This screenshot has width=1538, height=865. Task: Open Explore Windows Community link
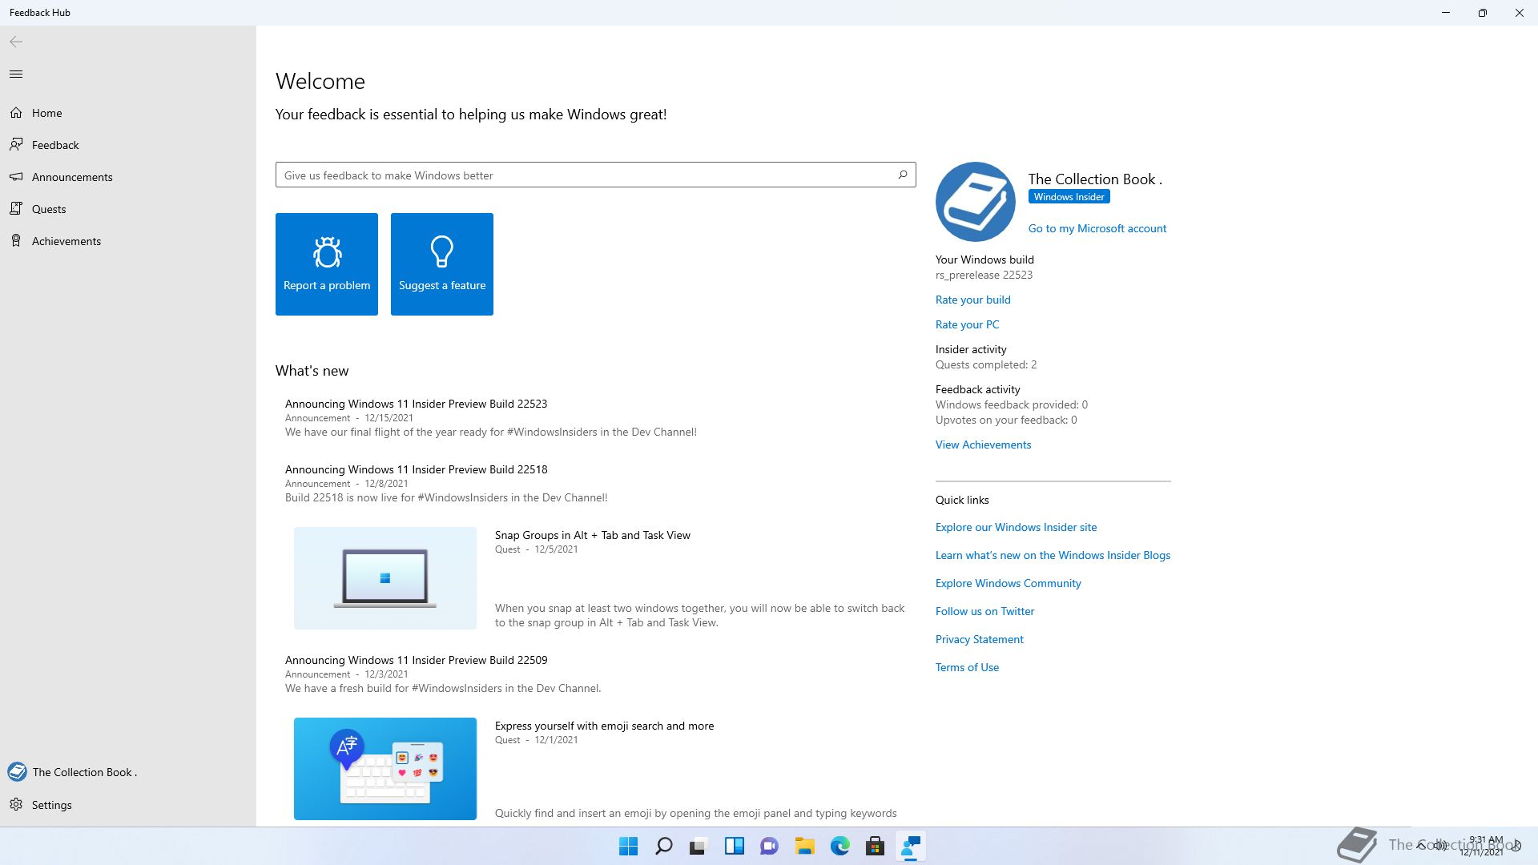click(1009, 583)
